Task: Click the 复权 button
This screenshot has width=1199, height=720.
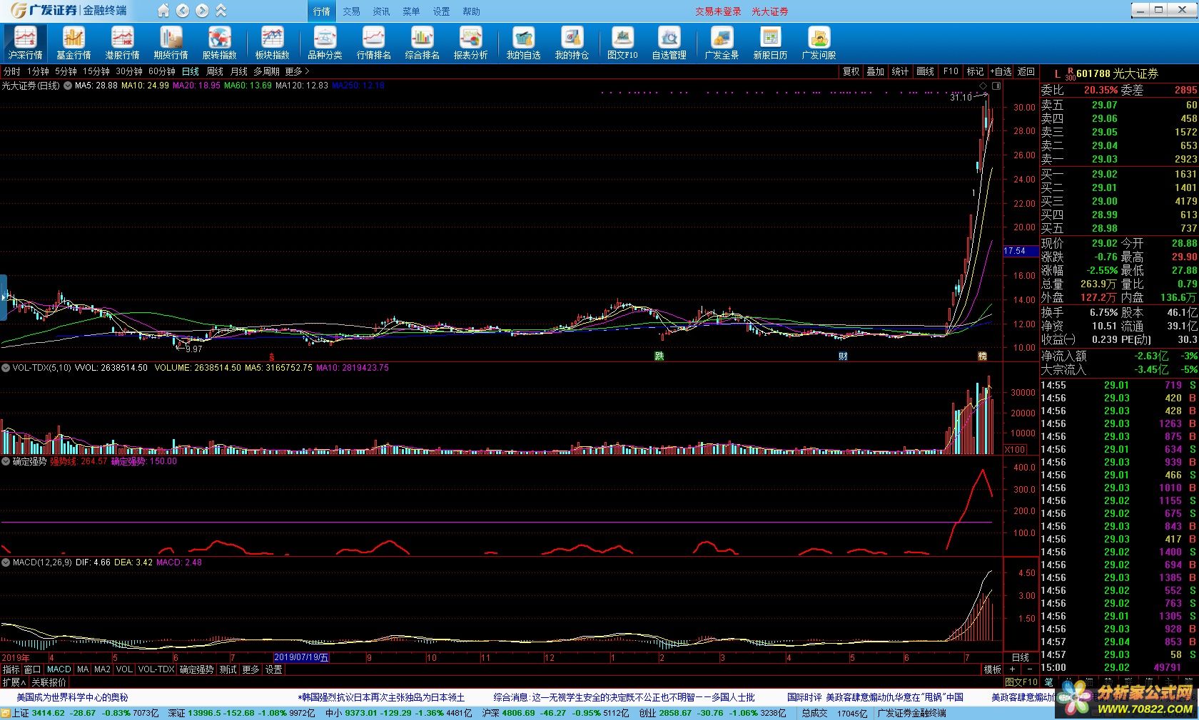Action: coord(851,71)
